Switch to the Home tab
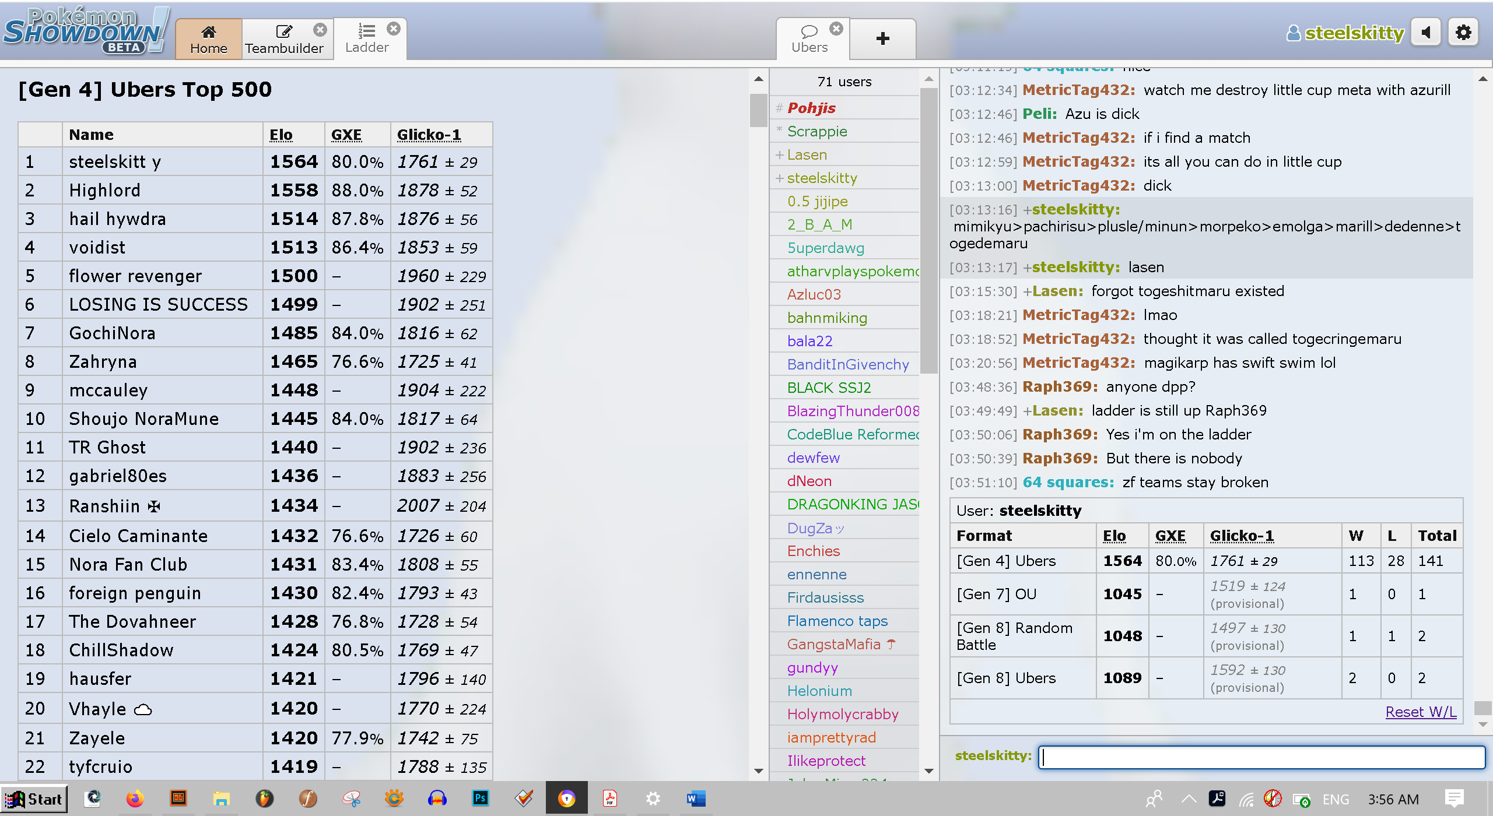This screenshot has width=1493, height=816. (x=208, y=39)
